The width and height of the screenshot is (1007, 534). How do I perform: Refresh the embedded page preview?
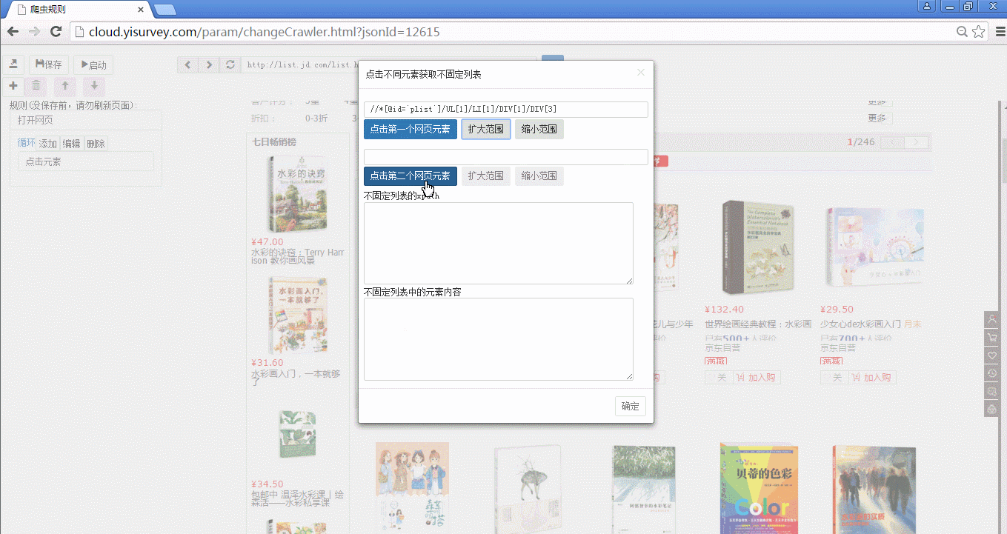click(x=230, y=64)
